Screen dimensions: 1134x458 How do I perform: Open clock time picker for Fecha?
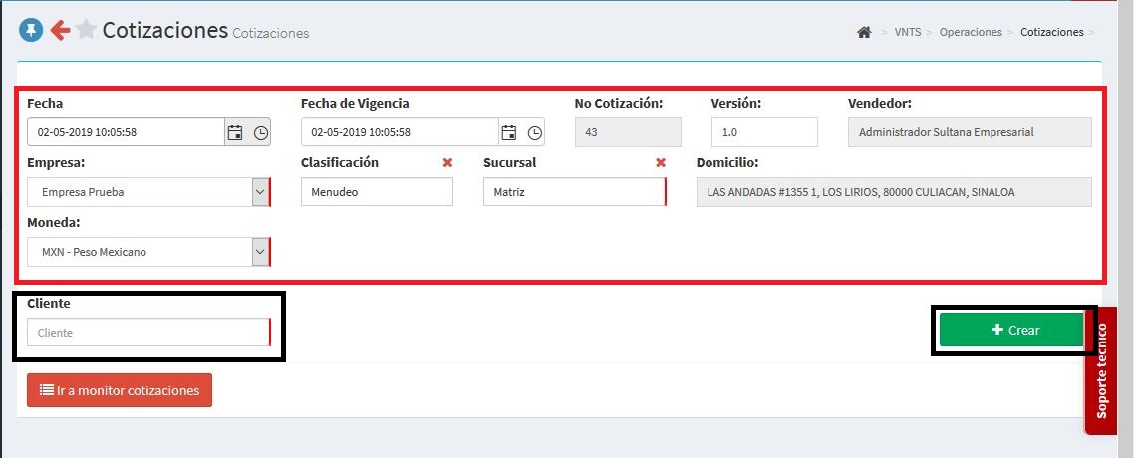(260, 132)
